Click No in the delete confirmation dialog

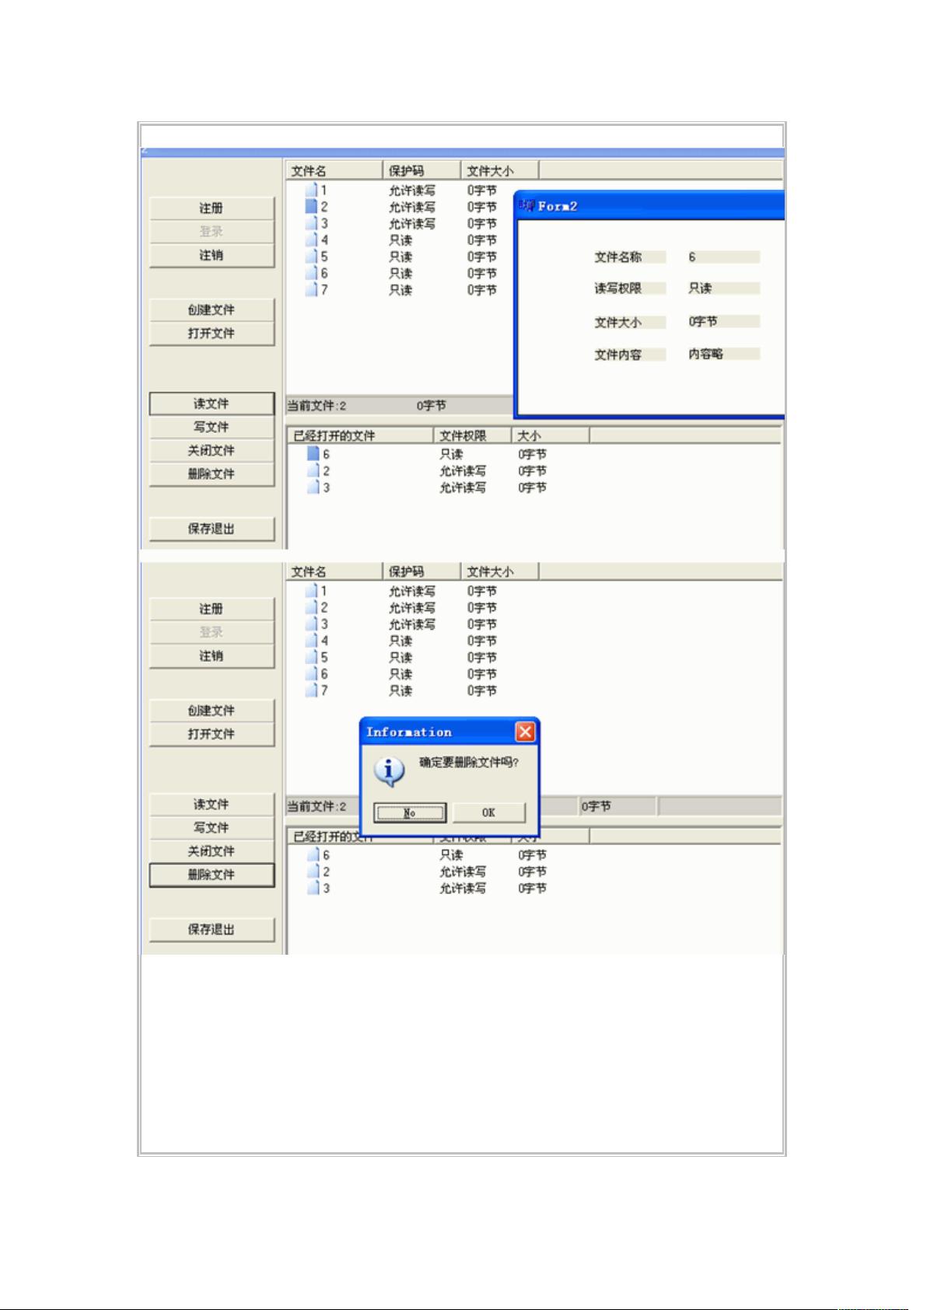coord(410,812)
